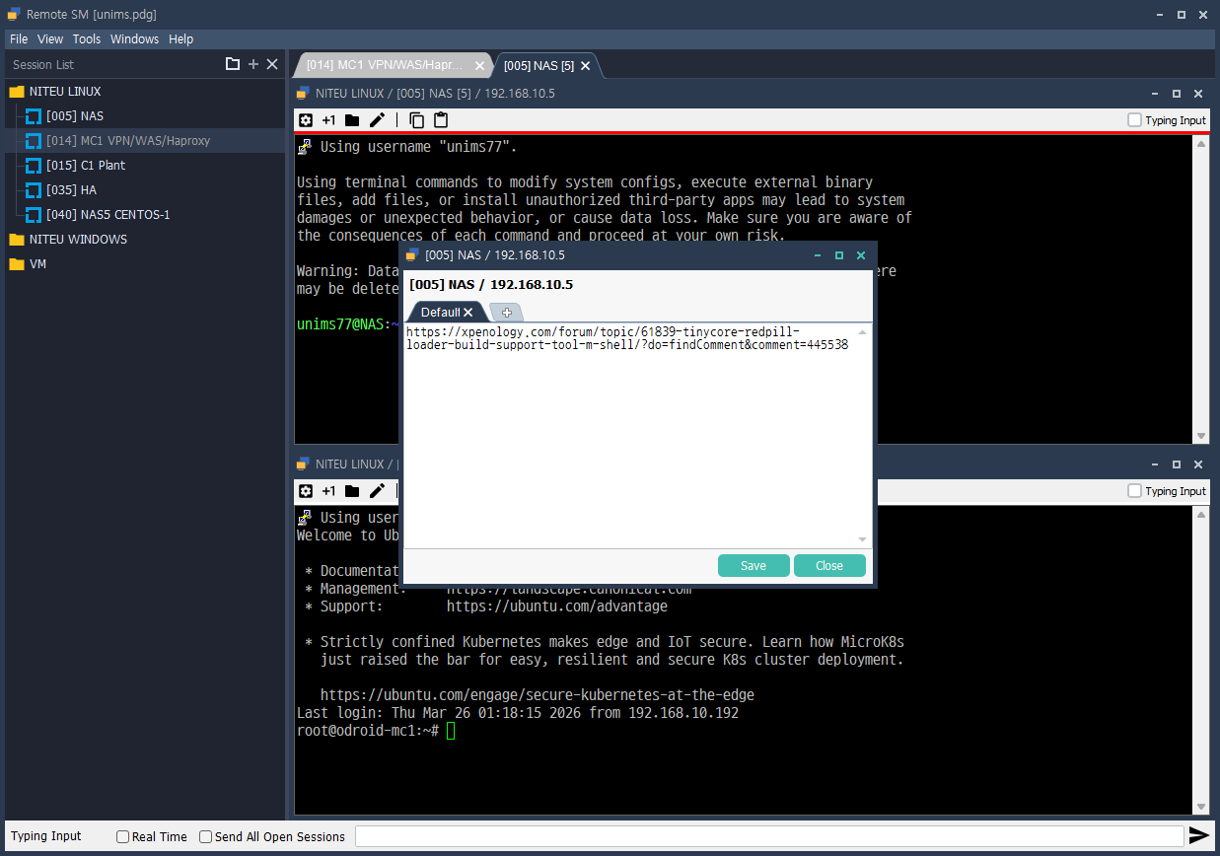Click the plus icon in Session List header
Image resolution: width=1220 pixels, height=856 pixels.
(x=253, y=64)
